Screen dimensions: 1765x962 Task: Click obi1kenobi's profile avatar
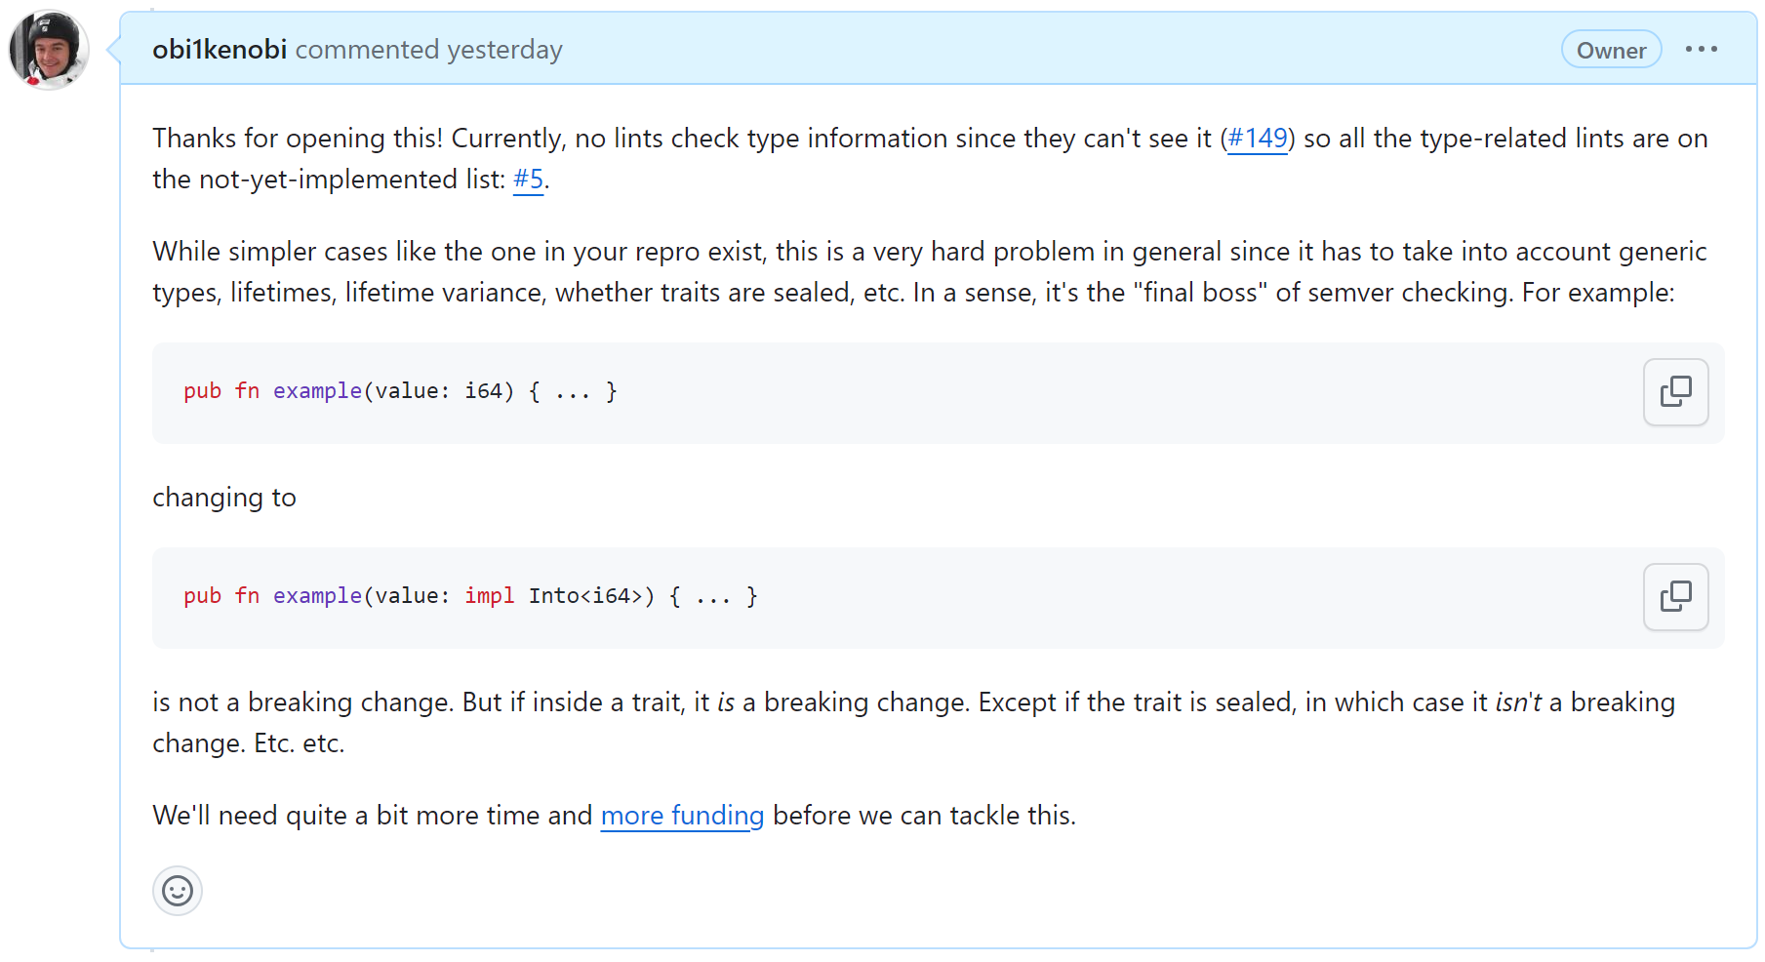(x=48, y=51)
